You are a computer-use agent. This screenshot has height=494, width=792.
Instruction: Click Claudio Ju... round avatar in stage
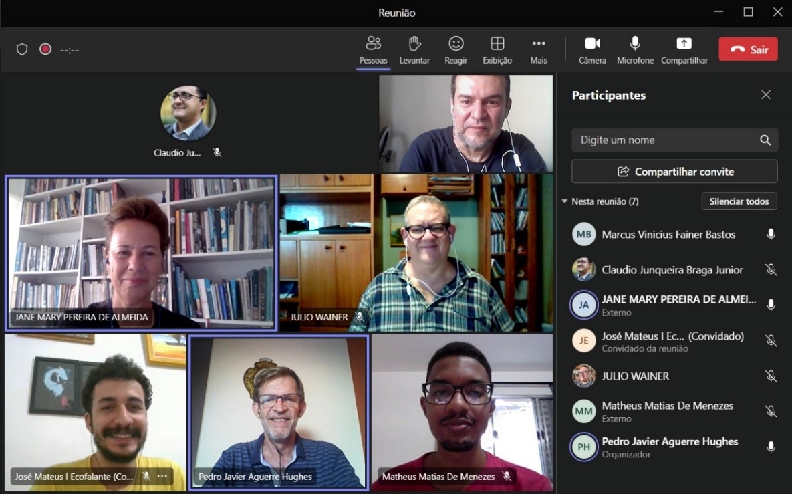tap(188, 113)
